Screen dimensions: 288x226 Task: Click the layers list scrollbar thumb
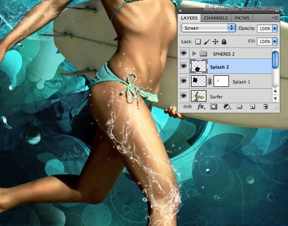coord(275,60)
